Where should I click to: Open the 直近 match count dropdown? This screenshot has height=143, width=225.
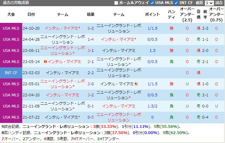(209, 3)
